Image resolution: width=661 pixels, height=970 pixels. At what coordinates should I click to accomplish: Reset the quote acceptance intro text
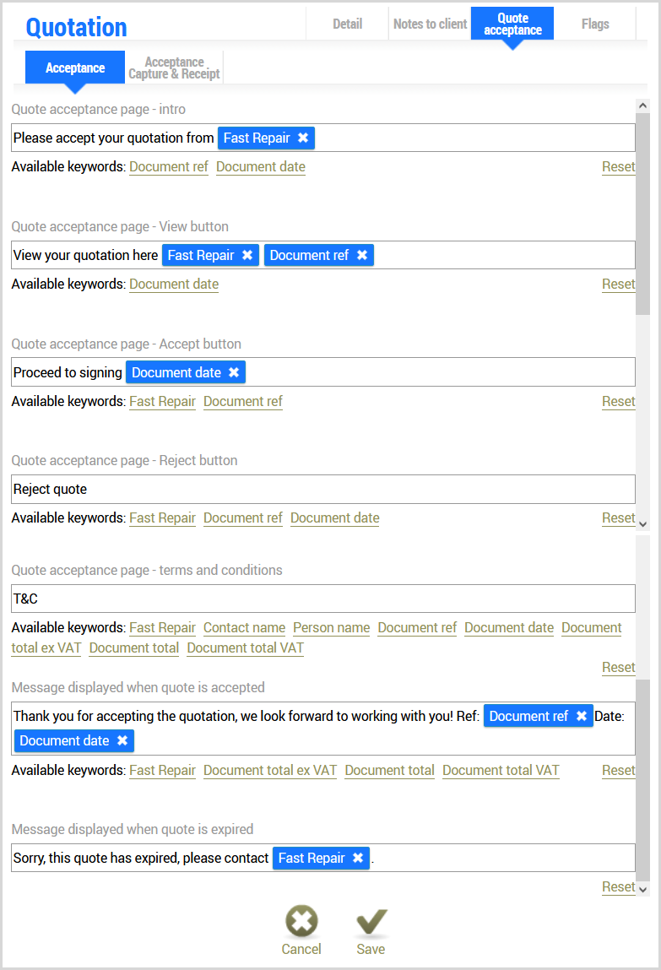pos(618,167)
